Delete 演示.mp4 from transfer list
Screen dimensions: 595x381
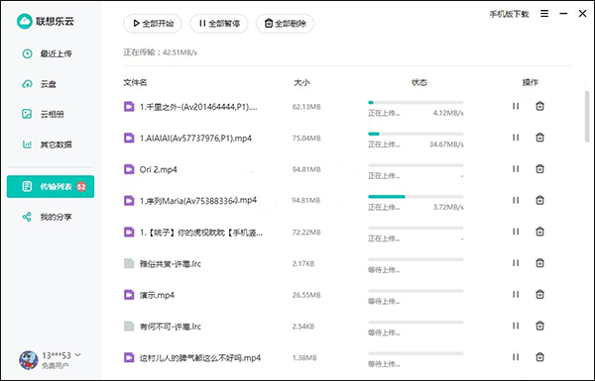(539, 294)
